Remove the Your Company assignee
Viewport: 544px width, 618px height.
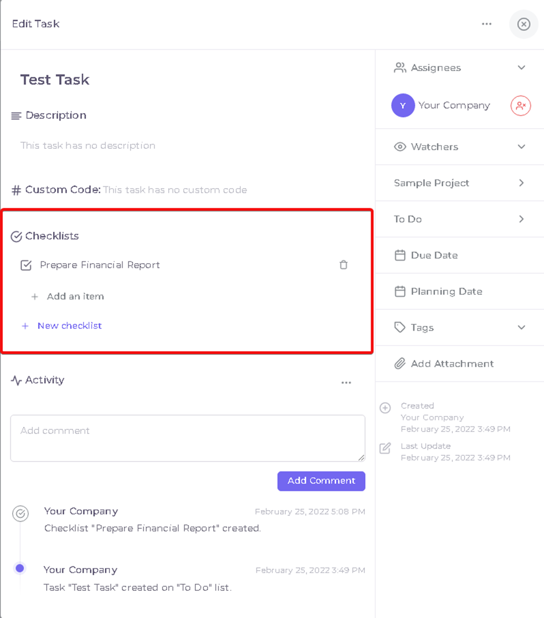520,106
